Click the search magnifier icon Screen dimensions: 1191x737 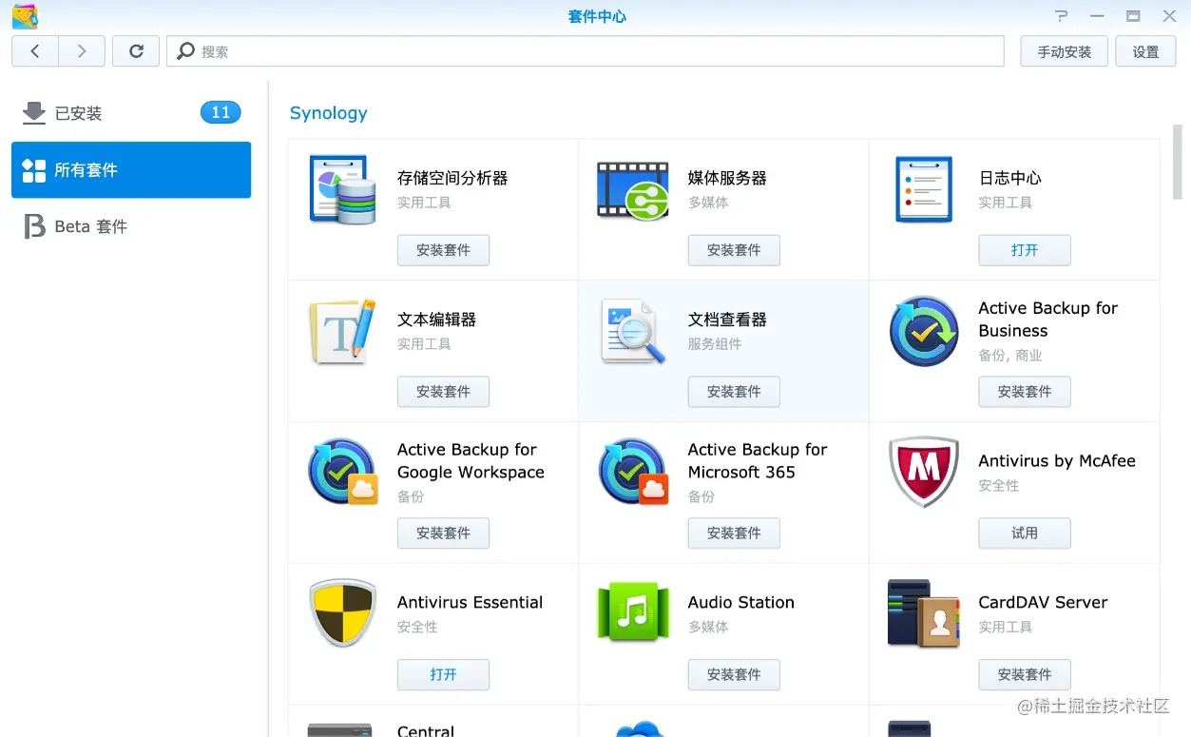tap(186, 51)
